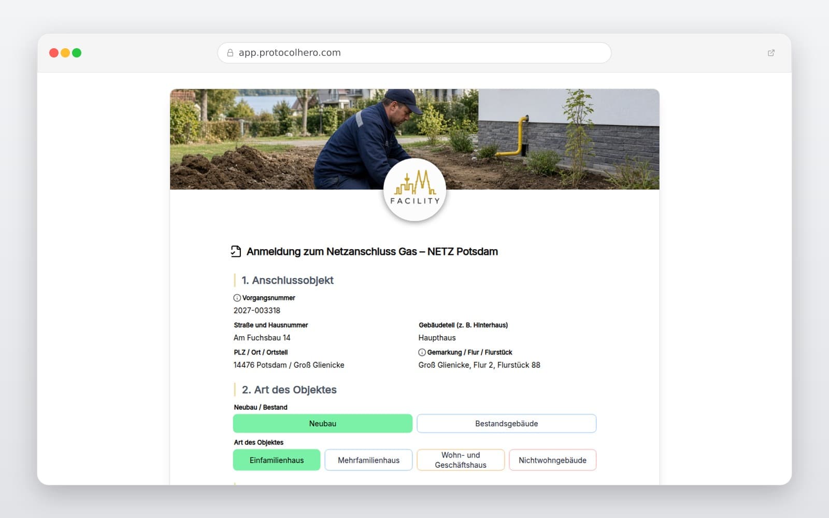Click the Gebäudeteil value Haupthaus
This screenshot has width=829, height=518.
(437, 338)
